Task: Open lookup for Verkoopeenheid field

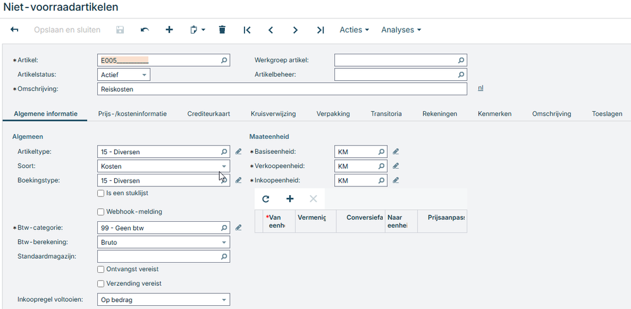Action: 381,166
